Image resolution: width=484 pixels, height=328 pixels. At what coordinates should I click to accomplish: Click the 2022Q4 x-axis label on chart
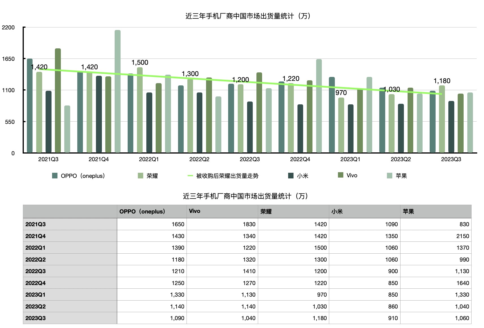300,159
